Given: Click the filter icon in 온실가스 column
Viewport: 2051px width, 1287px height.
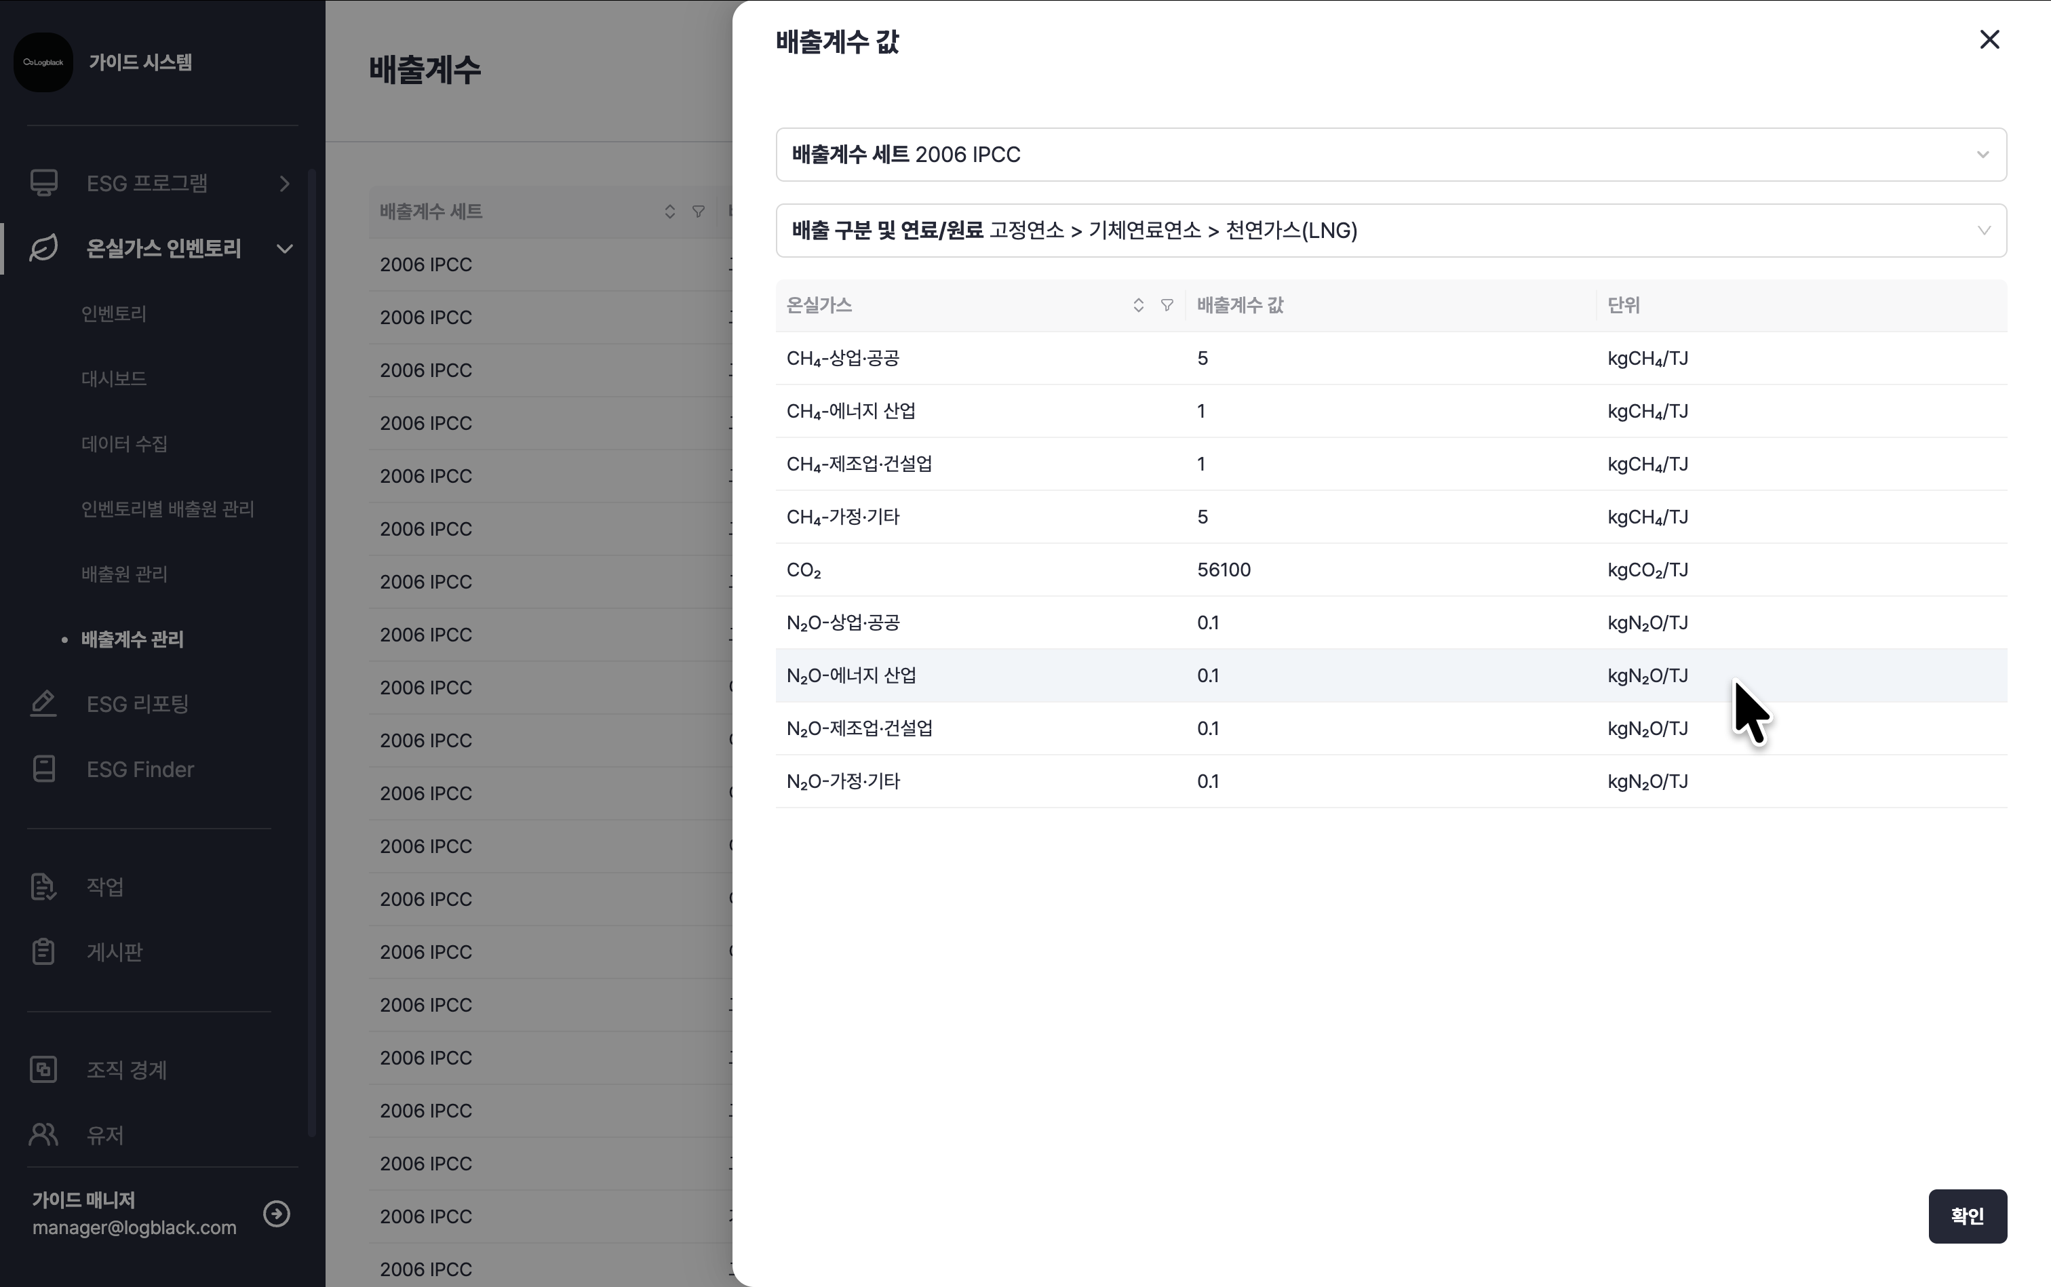Looking at the screenshot, I should point(1167,306).
